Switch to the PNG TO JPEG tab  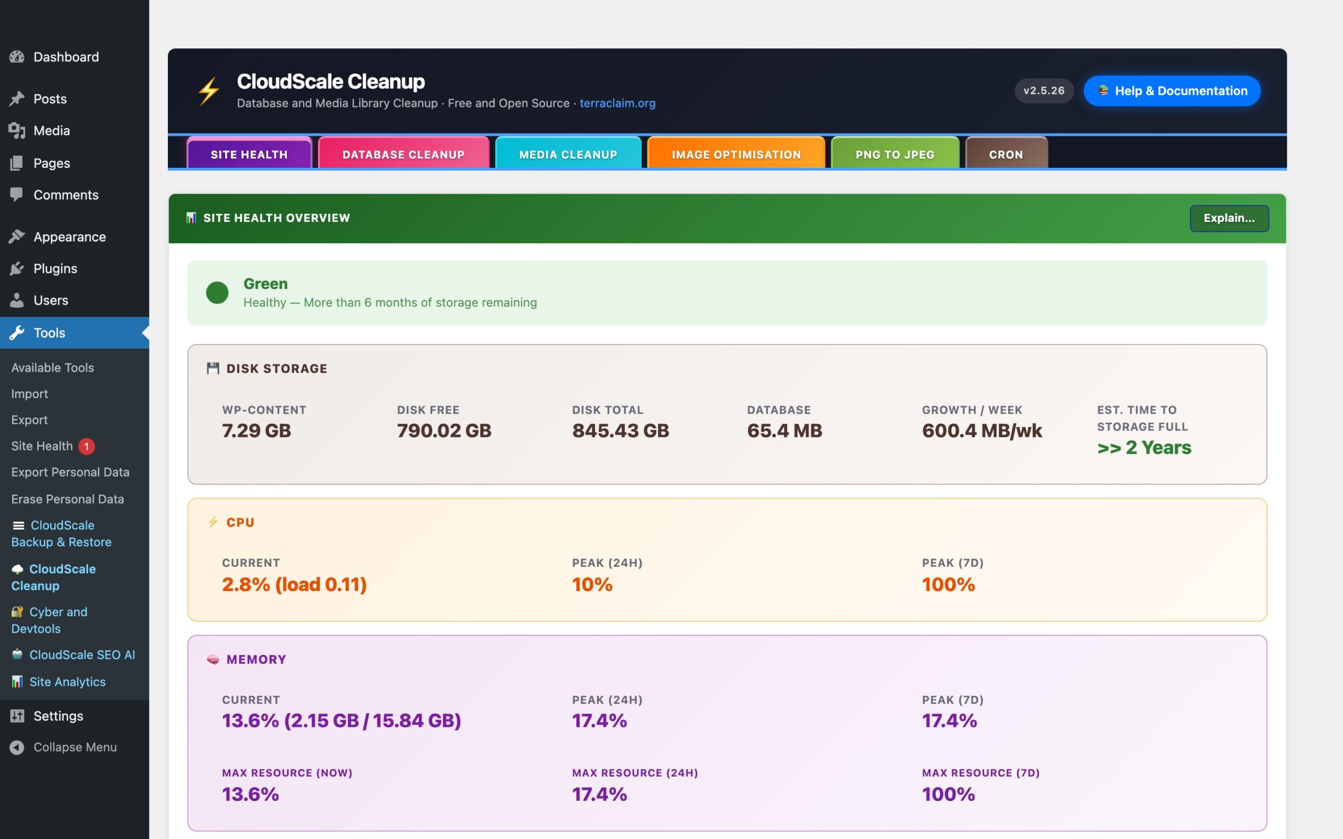click(x=894, y=154)
